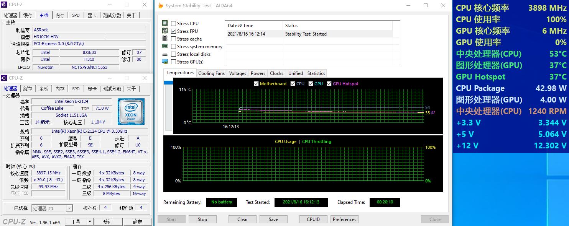The width and height of the screenshot is (569, 226).
Task: Switch to the Cooling Fans tab
Action: tap(211, 73)
